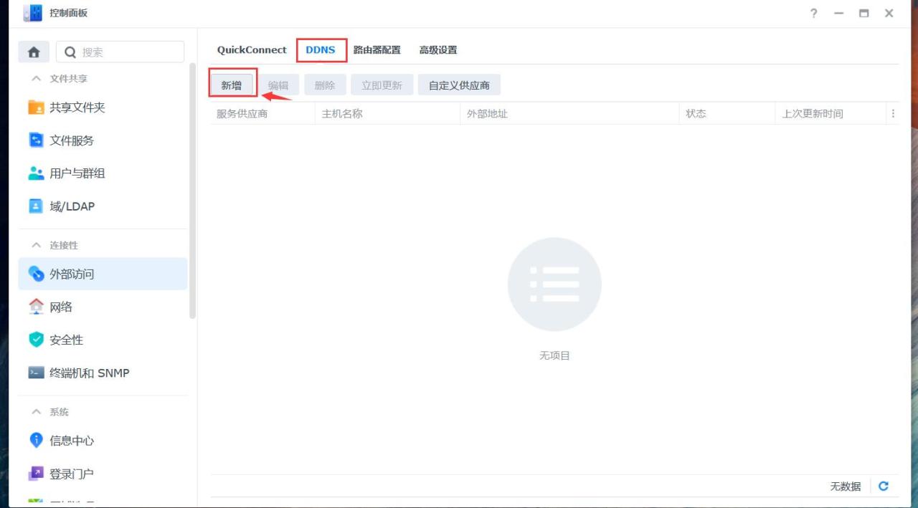Image resolution: width=918 pixels, height=508 pixels.
Task: Open the File Services (文件服务) icon
Action: [x=36, y=140]
